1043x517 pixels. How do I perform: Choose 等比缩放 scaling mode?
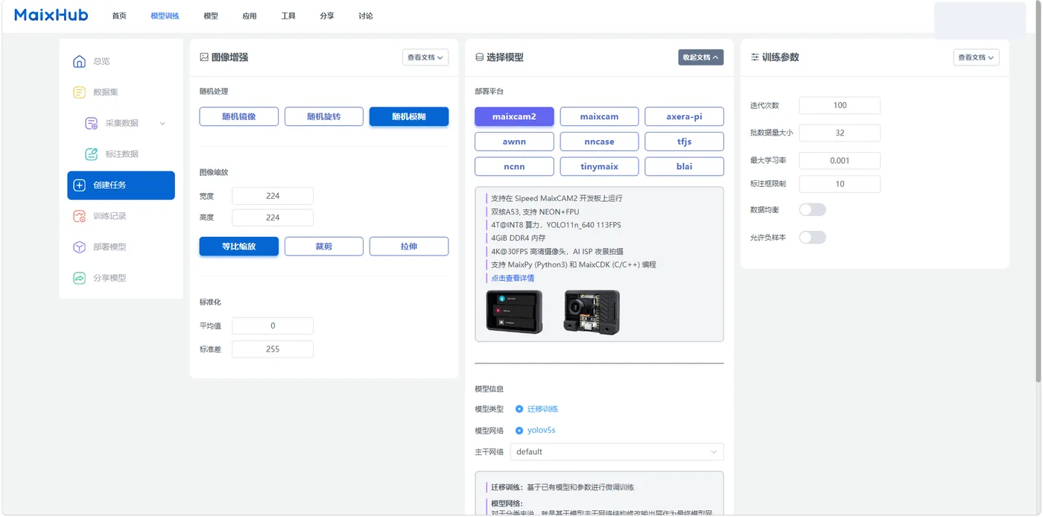coord(239,246)
